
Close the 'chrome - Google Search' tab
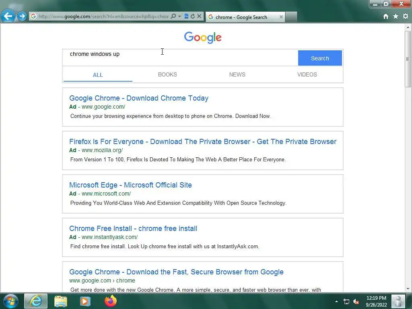coord(281,17)
